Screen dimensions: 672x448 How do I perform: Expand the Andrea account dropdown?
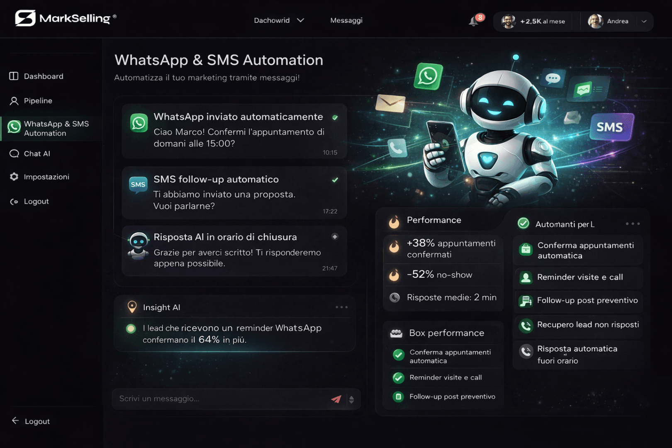pyautogui.click(x=643, y=21)
